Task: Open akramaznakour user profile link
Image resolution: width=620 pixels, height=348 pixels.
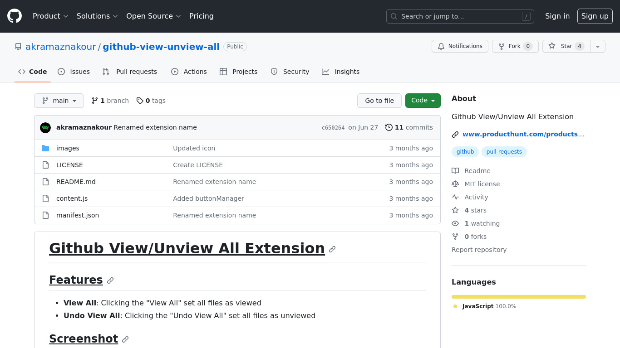Action: click(61, 47)
